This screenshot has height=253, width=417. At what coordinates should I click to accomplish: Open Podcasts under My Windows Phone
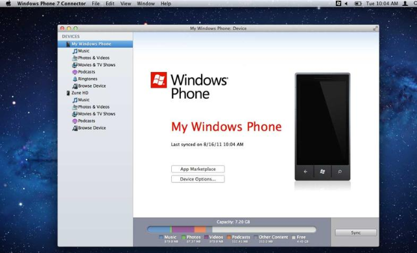pos(84,72)
